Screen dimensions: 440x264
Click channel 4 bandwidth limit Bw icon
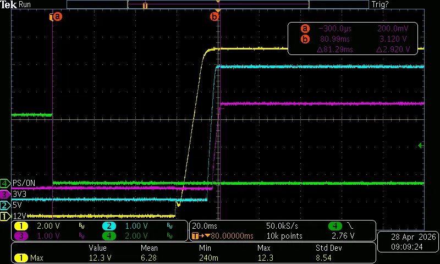(x=170, y=235)
